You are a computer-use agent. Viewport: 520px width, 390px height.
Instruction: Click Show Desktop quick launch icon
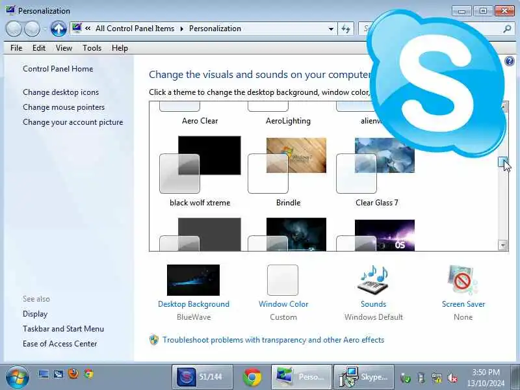tap(43, 374)
